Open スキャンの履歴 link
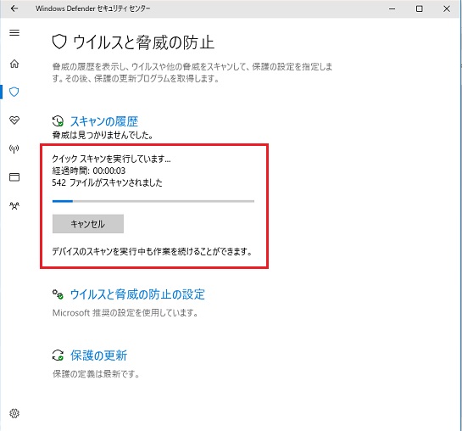Image resolution: width=462 pixels, height=431 pixels. 104,121
